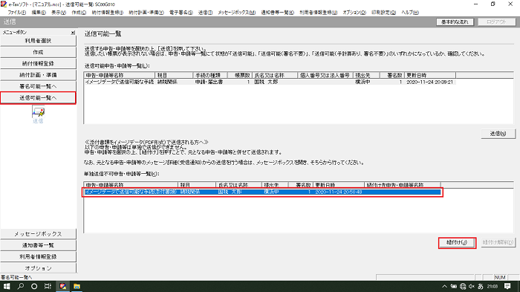The image size is (520, 292).
Task: Open taskbar search magnifier icon
Action: (21, 286)
